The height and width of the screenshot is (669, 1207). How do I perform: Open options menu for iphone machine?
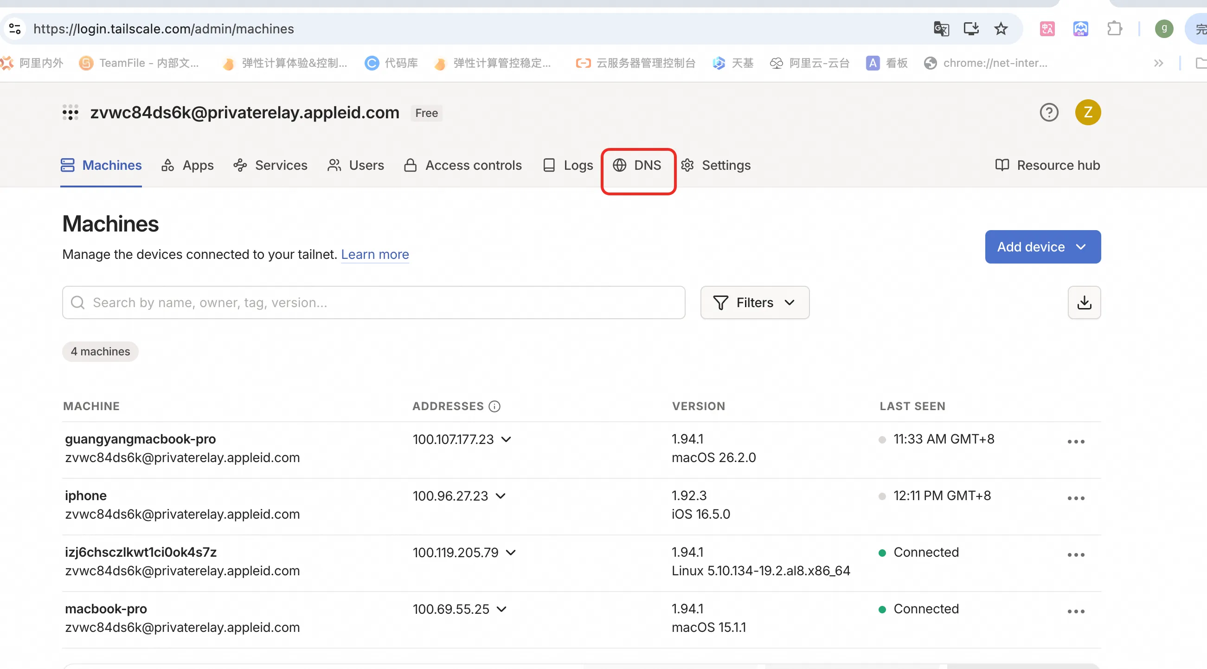1076,498
